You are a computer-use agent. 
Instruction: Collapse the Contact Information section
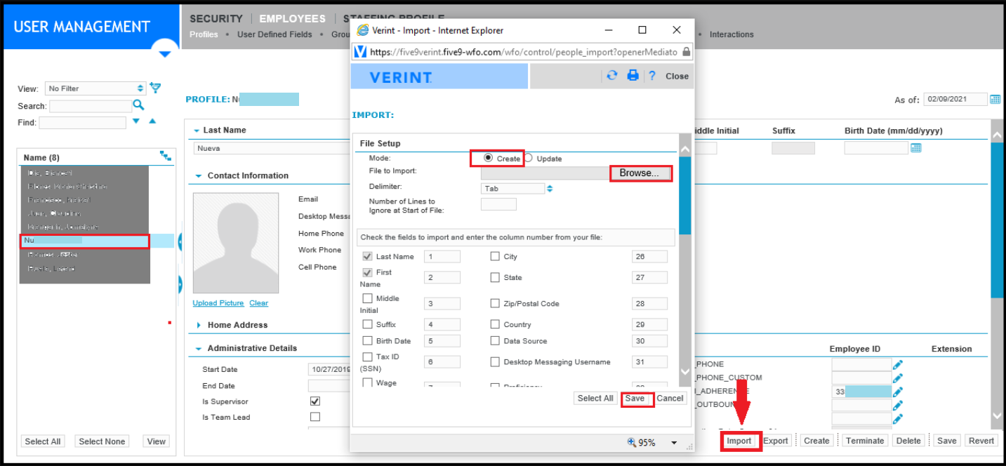199,176
